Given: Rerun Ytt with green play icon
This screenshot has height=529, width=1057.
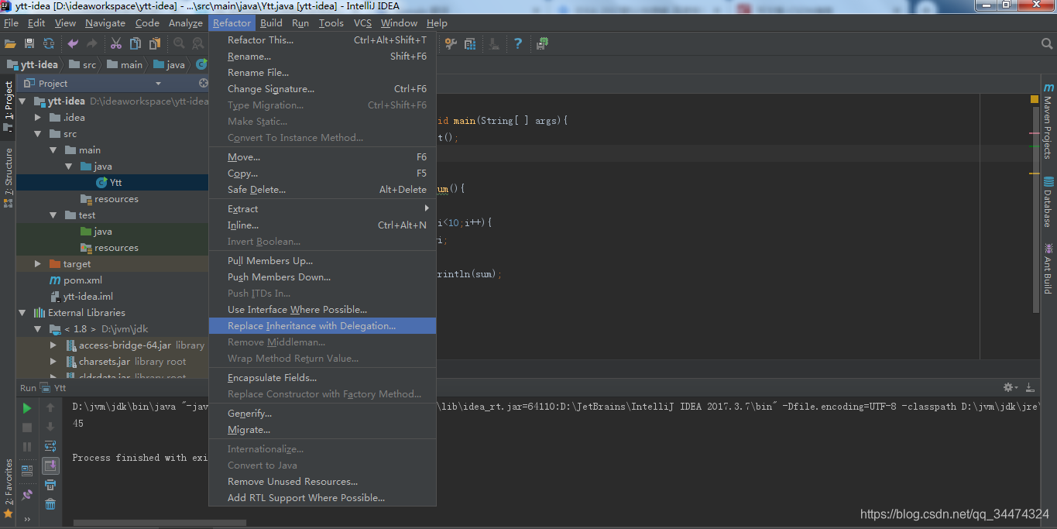Looking at the screenshot, I should tap(27, 408).
